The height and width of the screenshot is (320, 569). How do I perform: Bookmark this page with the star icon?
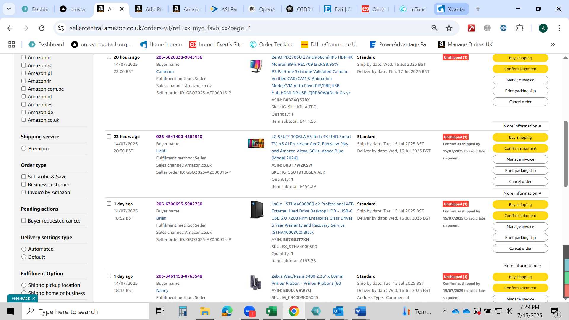pyautogui.click(x=449, y=28)
